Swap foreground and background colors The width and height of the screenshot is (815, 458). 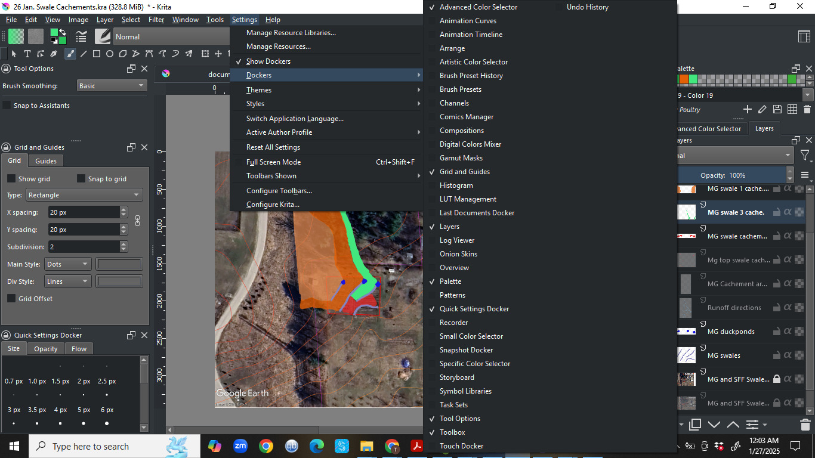63,32
